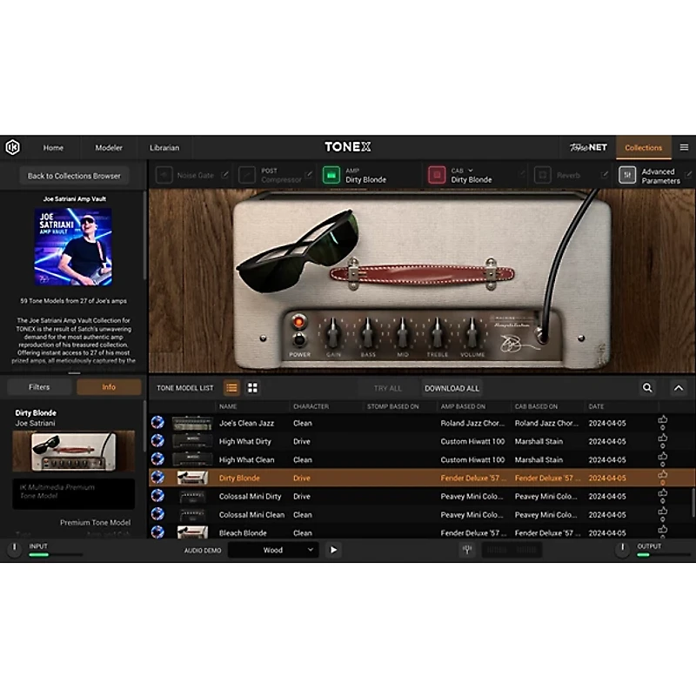Toggle the Reverb block icon
Image resolution: width=696 pixels, height=696 pixels.
pyautogui.click(x=542, y=175)
